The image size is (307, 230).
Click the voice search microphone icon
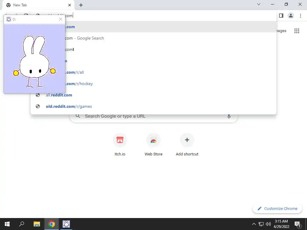[229, 116]
